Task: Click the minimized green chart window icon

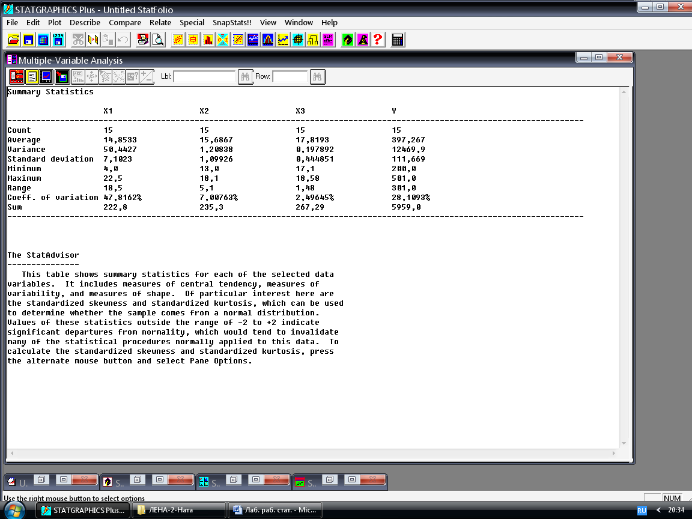Action: pyautogui.click(x=300, y=482)
